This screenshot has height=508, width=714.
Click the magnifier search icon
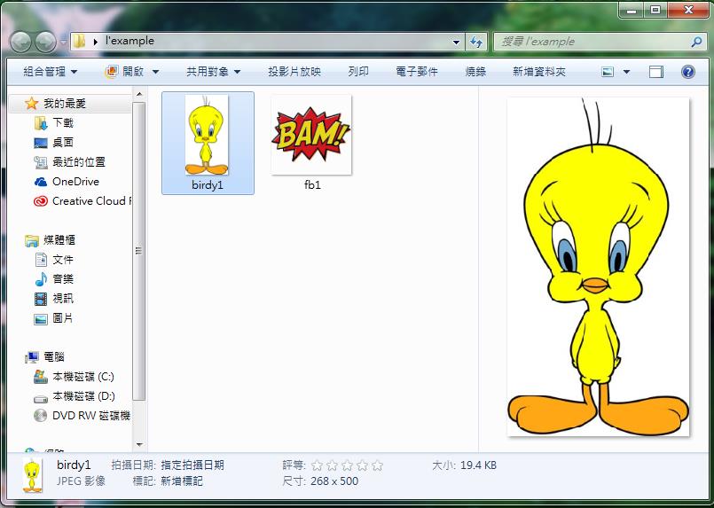point(696,42)
